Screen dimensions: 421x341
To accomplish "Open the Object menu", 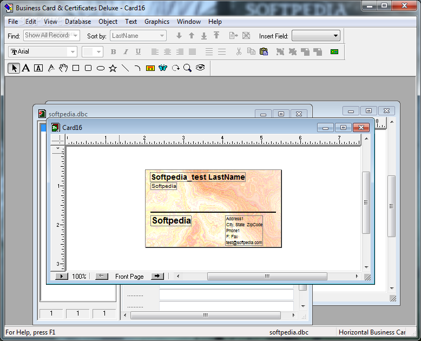I will 108,22.
